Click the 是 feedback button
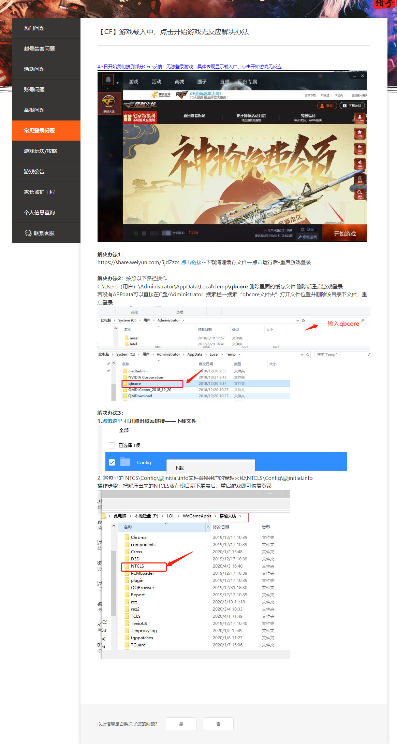Image resolution: width=397 pixels, height=744 pixels. tap(181, 724)
